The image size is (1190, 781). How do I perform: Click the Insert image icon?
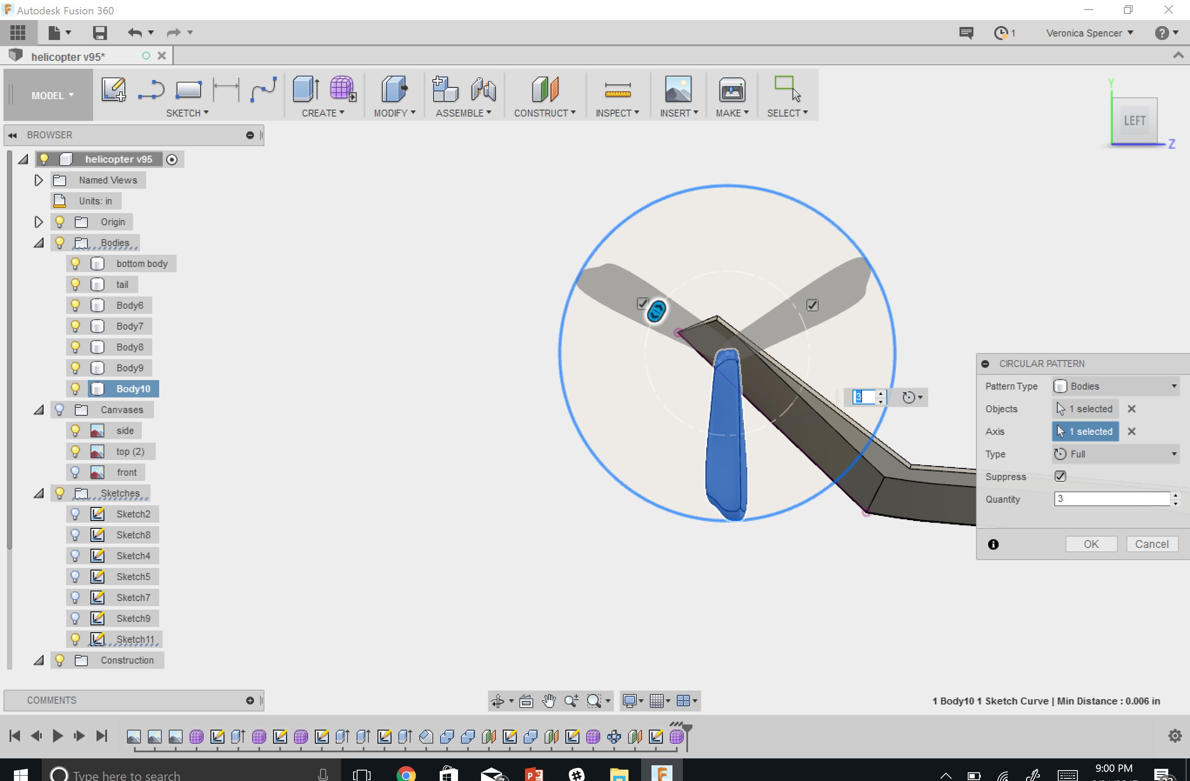tap(678, 90)
